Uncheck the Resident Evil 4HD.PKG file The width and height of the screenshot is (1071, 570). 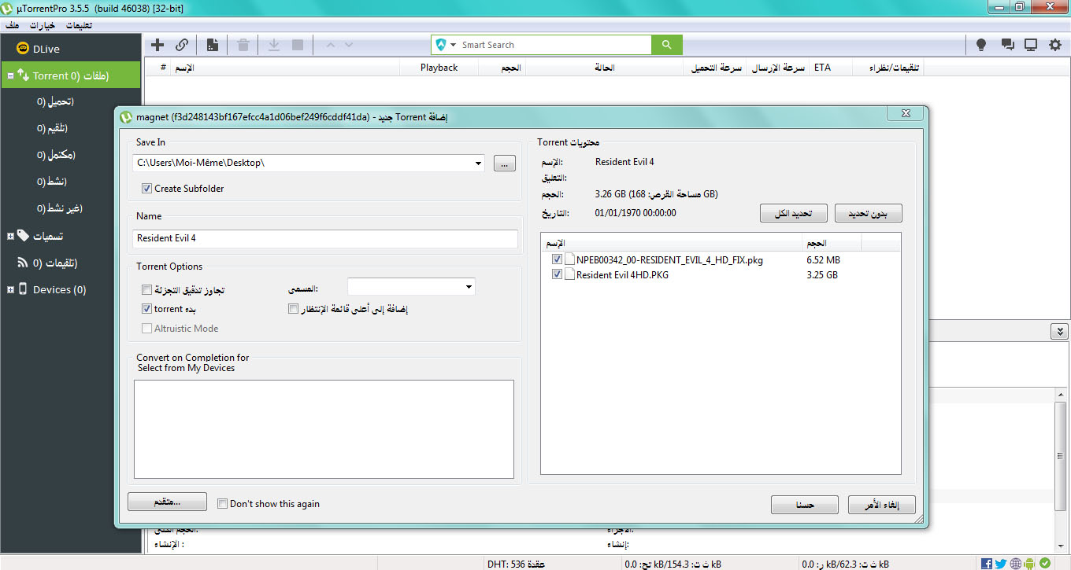(x=558, y=275)
